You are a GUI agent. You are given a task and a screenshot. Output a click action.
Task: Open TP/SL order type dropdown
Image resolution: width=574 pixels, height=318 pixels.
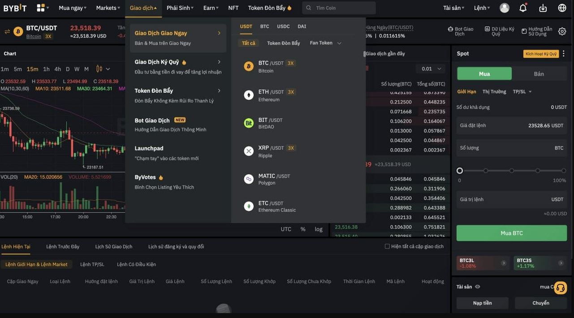(522, 91)
